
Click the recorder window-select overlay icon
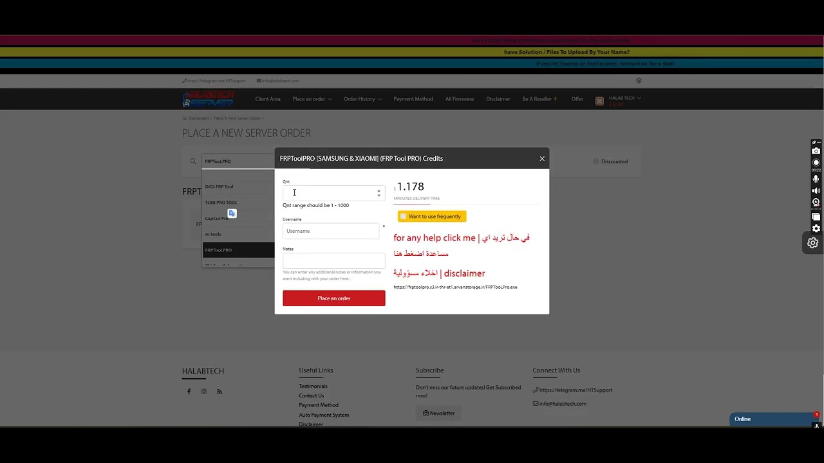pos(816,217)
